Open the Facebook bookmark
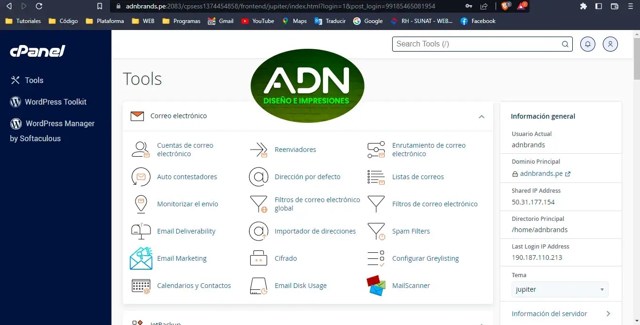The image size is (640, 325). click(478, 21)
